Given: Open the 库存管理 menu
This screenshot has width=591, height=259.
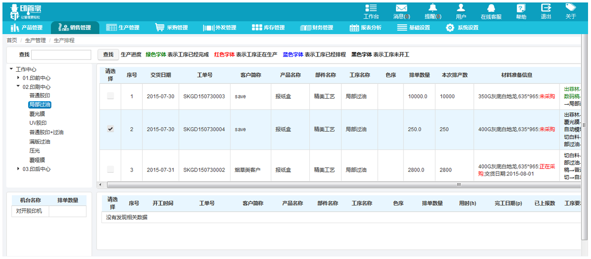Looking at the screenshot, I should [x=268, y=28].
